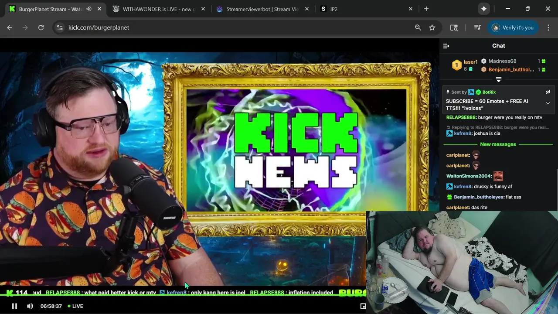Click the New messages divider
The height and width of the screenshot is (314, 558).
pyautogui.click(x=498, y=144)
